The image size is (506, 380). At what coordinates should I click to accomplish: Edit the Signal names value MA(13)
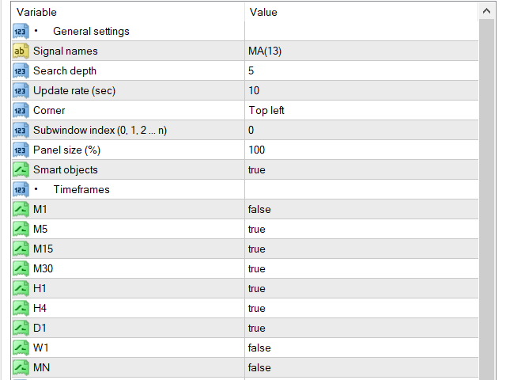pos(361,51)
